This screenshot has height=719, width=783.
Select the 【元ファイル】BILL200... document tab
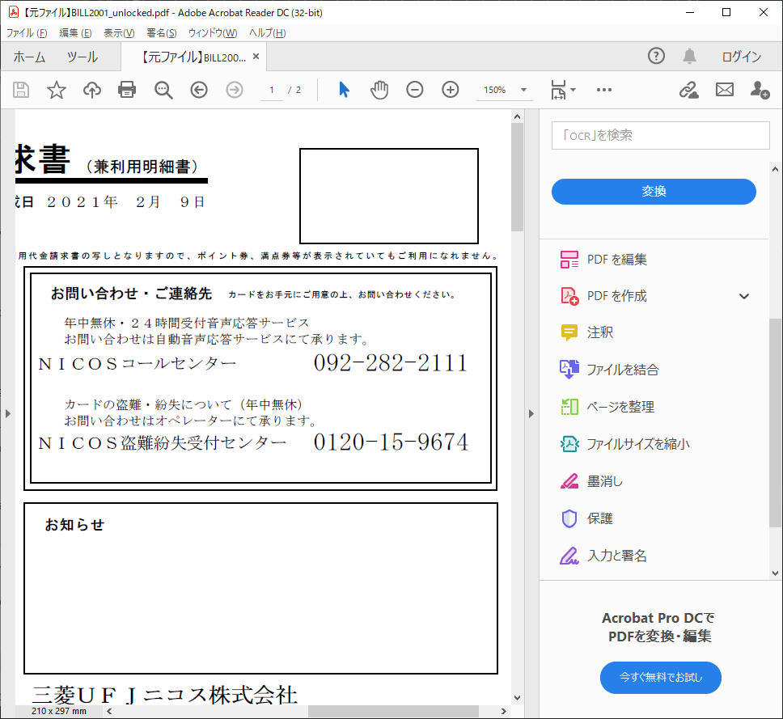[x=193, y=57]
